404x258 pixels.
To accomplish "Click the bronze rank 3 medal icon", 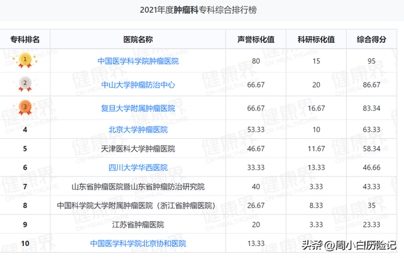I will pos(25,107).
